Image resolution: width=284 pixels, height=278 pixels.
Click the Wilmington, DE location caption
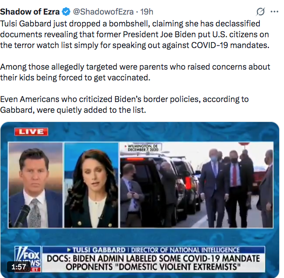(x=143, y=148)
